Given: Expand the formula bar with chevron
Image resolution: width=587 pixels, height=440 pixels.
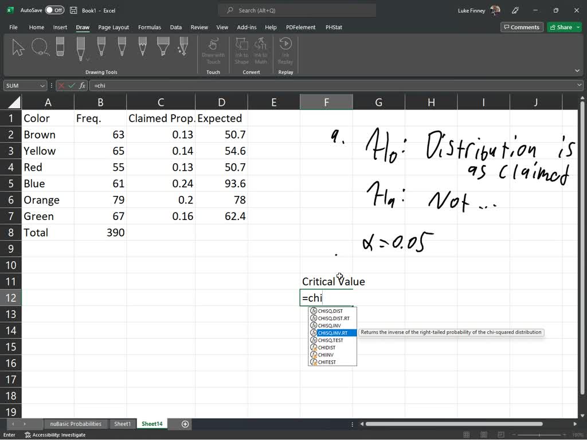Looking at the screenshot, I should pos(579,85).
